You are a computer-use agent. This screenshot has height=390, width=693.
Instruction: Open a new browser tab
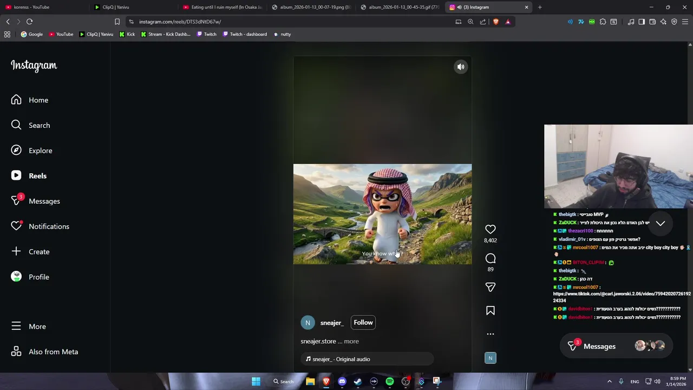point(540,7)
